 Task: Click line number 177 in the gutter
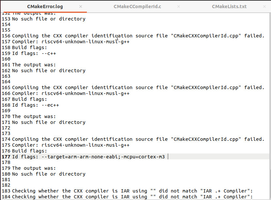pos(6,157)
